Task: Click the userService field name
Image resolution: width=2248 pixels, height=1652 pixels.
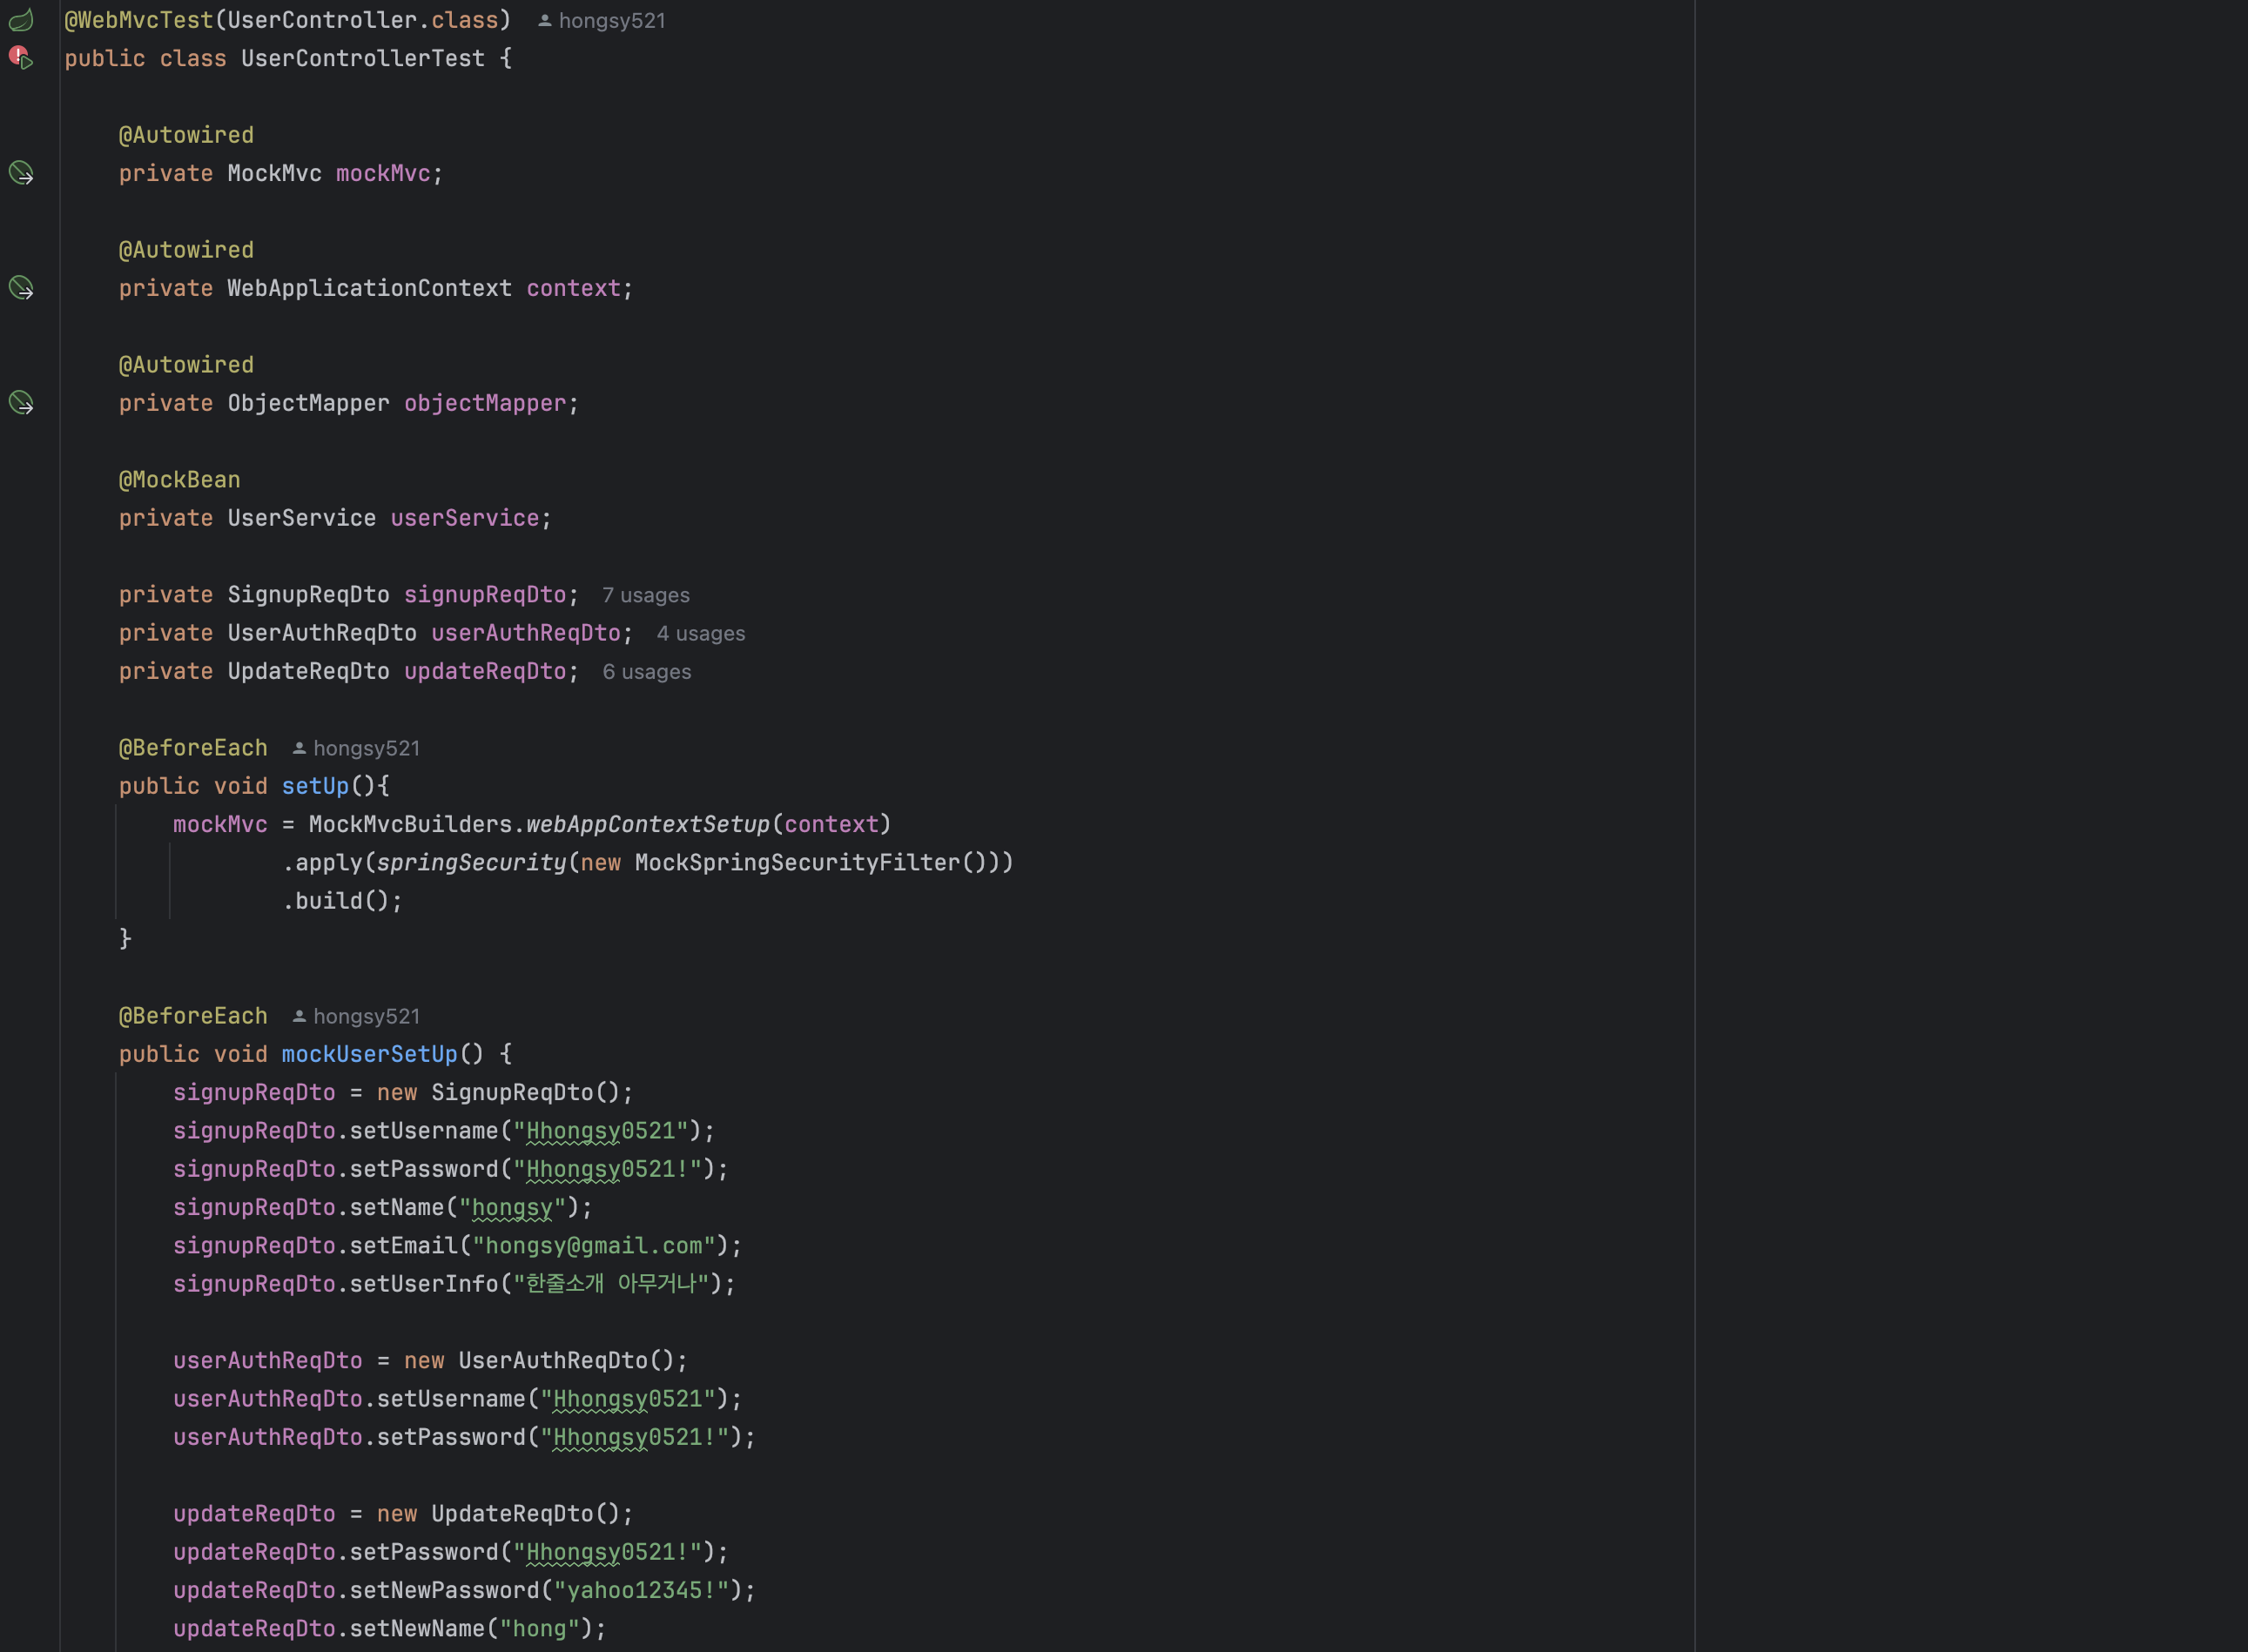Action: point(465,519)
